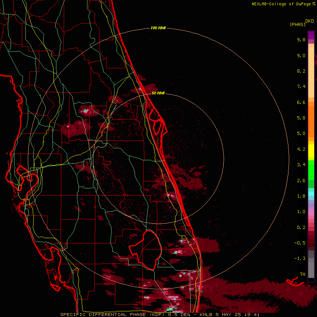Viewport: 317px width, 317px height.
Task: Click the 50 NMI range ring label
Action: click(x=158, y=93)
